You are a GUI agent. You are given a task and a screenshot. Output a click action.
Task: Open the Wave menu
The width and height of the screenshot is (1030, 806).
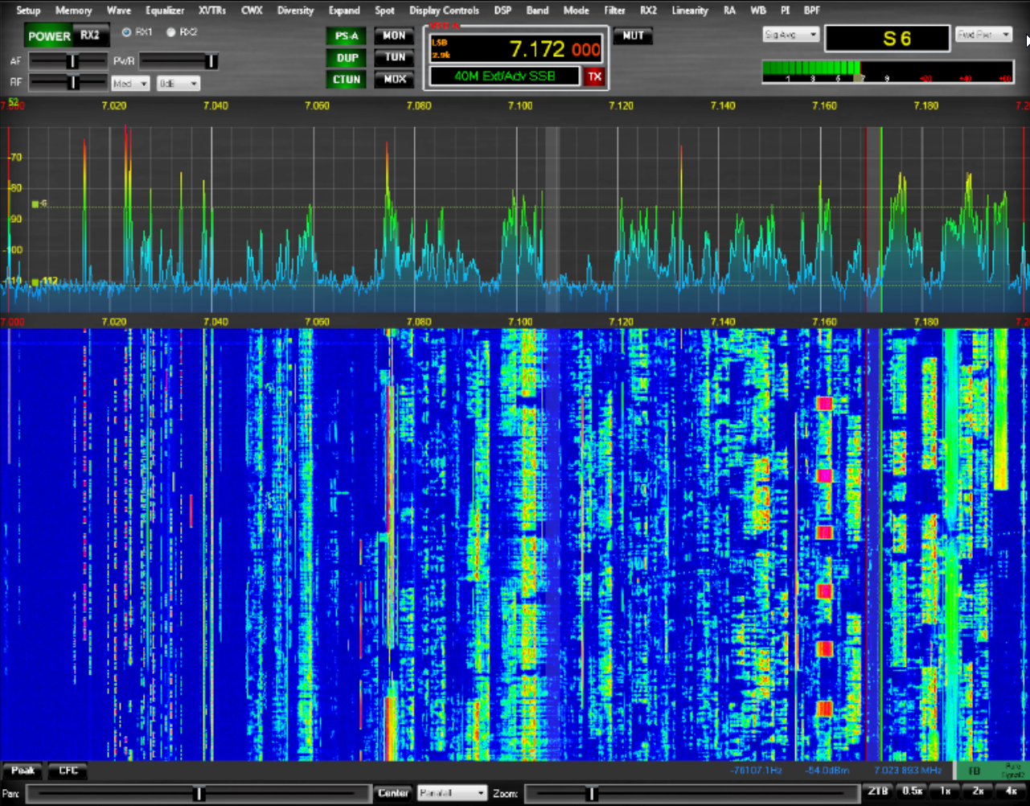(x=119, y=10)
